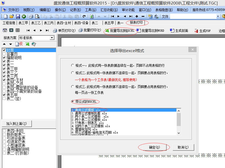
Task: Open the 表格隐显(B) menu
Action: 164,10
